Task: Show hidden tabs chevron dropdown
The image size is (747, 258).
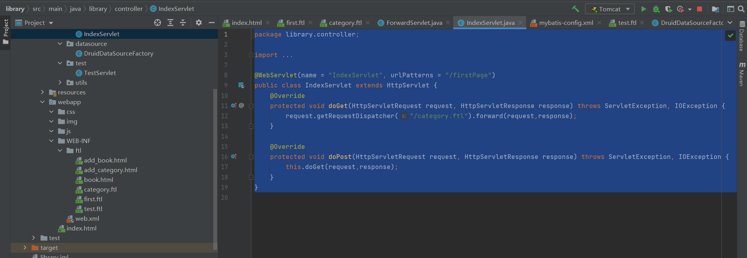Action: pyautogui.click(x=730, y=23)
